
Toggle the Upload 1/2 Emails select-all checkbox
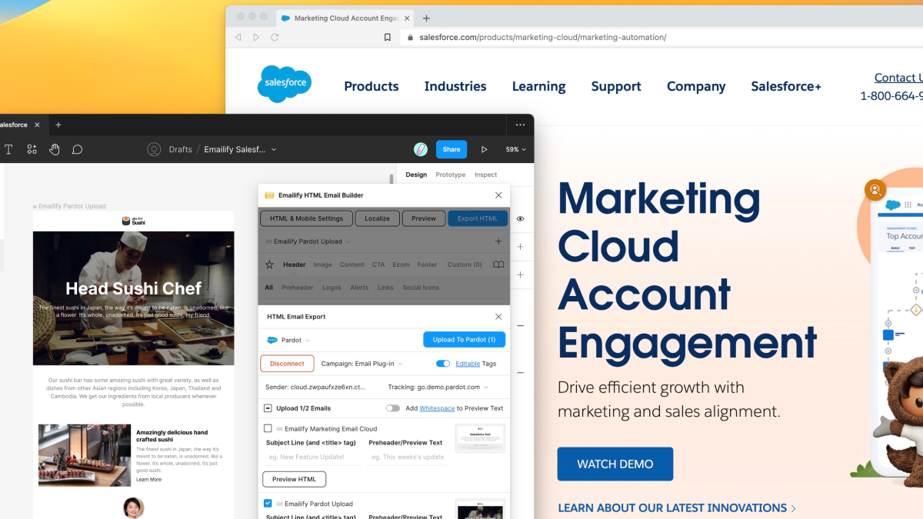tap(268, 408)
